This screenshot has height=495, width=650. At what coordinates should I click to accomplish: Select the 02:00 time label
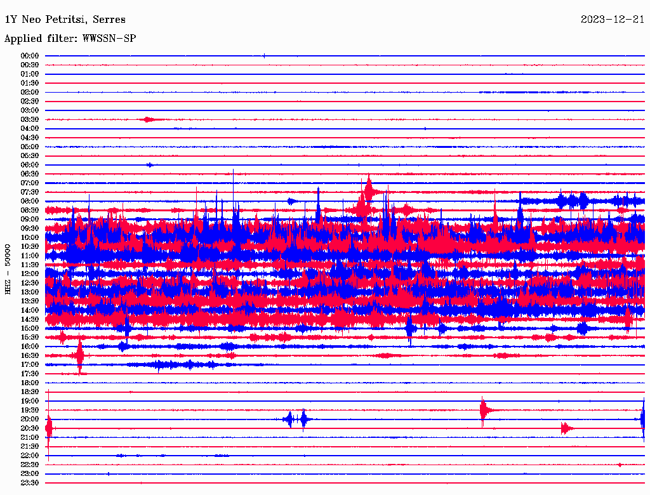pos(30,92)
